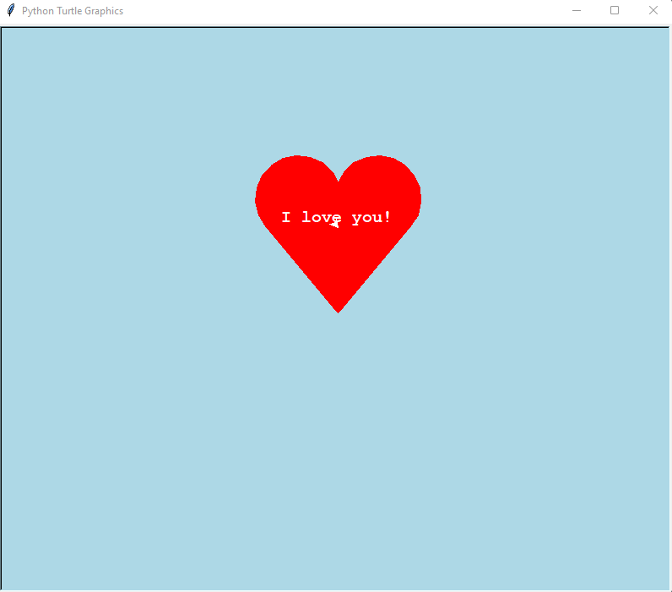
Task: Click the Python feather icon in title bar
Action: [11, 11]
